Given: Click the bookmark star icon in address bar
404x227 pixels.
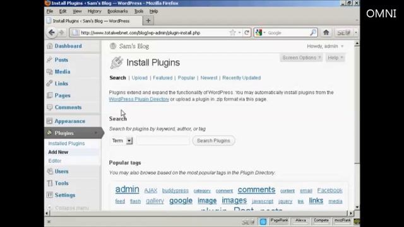Looking at the screenshot, I should tap(233, 33).
